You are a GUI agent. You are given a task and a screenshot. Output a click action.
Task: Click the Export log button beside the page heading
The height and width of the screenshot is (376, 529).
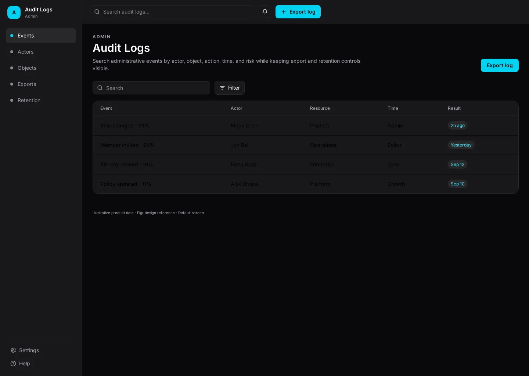[500, 65]
